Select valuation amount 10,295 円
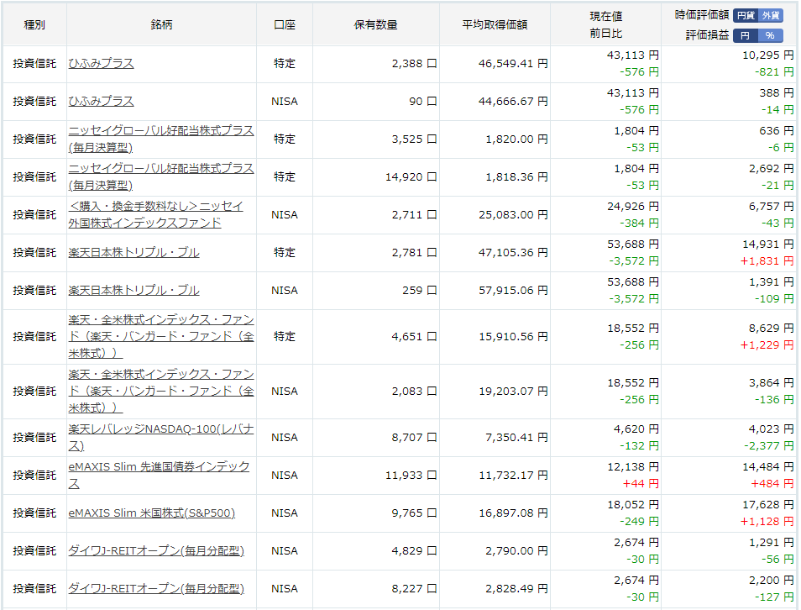The image size is (801, 610). [768, 55]
